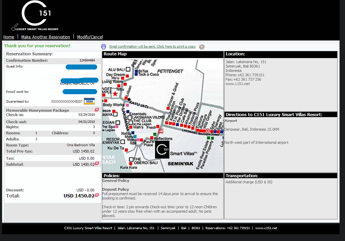Click the Reservation Summary heading
This screenshot has height=241, width=345.
(29, 54)
